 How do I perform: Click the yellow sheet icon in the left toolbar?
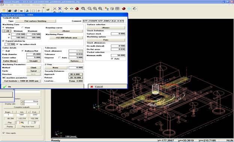point(4,11)
